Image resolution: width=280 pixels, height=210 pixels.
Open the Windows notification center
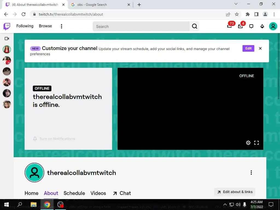271,205
